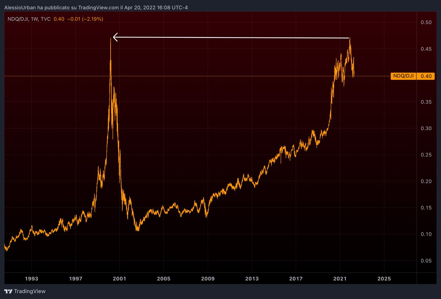Click the 0.10 price axis label
Image resolution: width=441 pixels, height=299 pixels.
(426, 234)
